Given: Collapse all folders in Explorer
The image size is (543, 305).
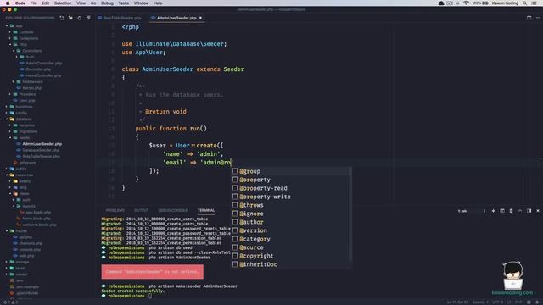Looking at the screenshot, I should [88, 18].
